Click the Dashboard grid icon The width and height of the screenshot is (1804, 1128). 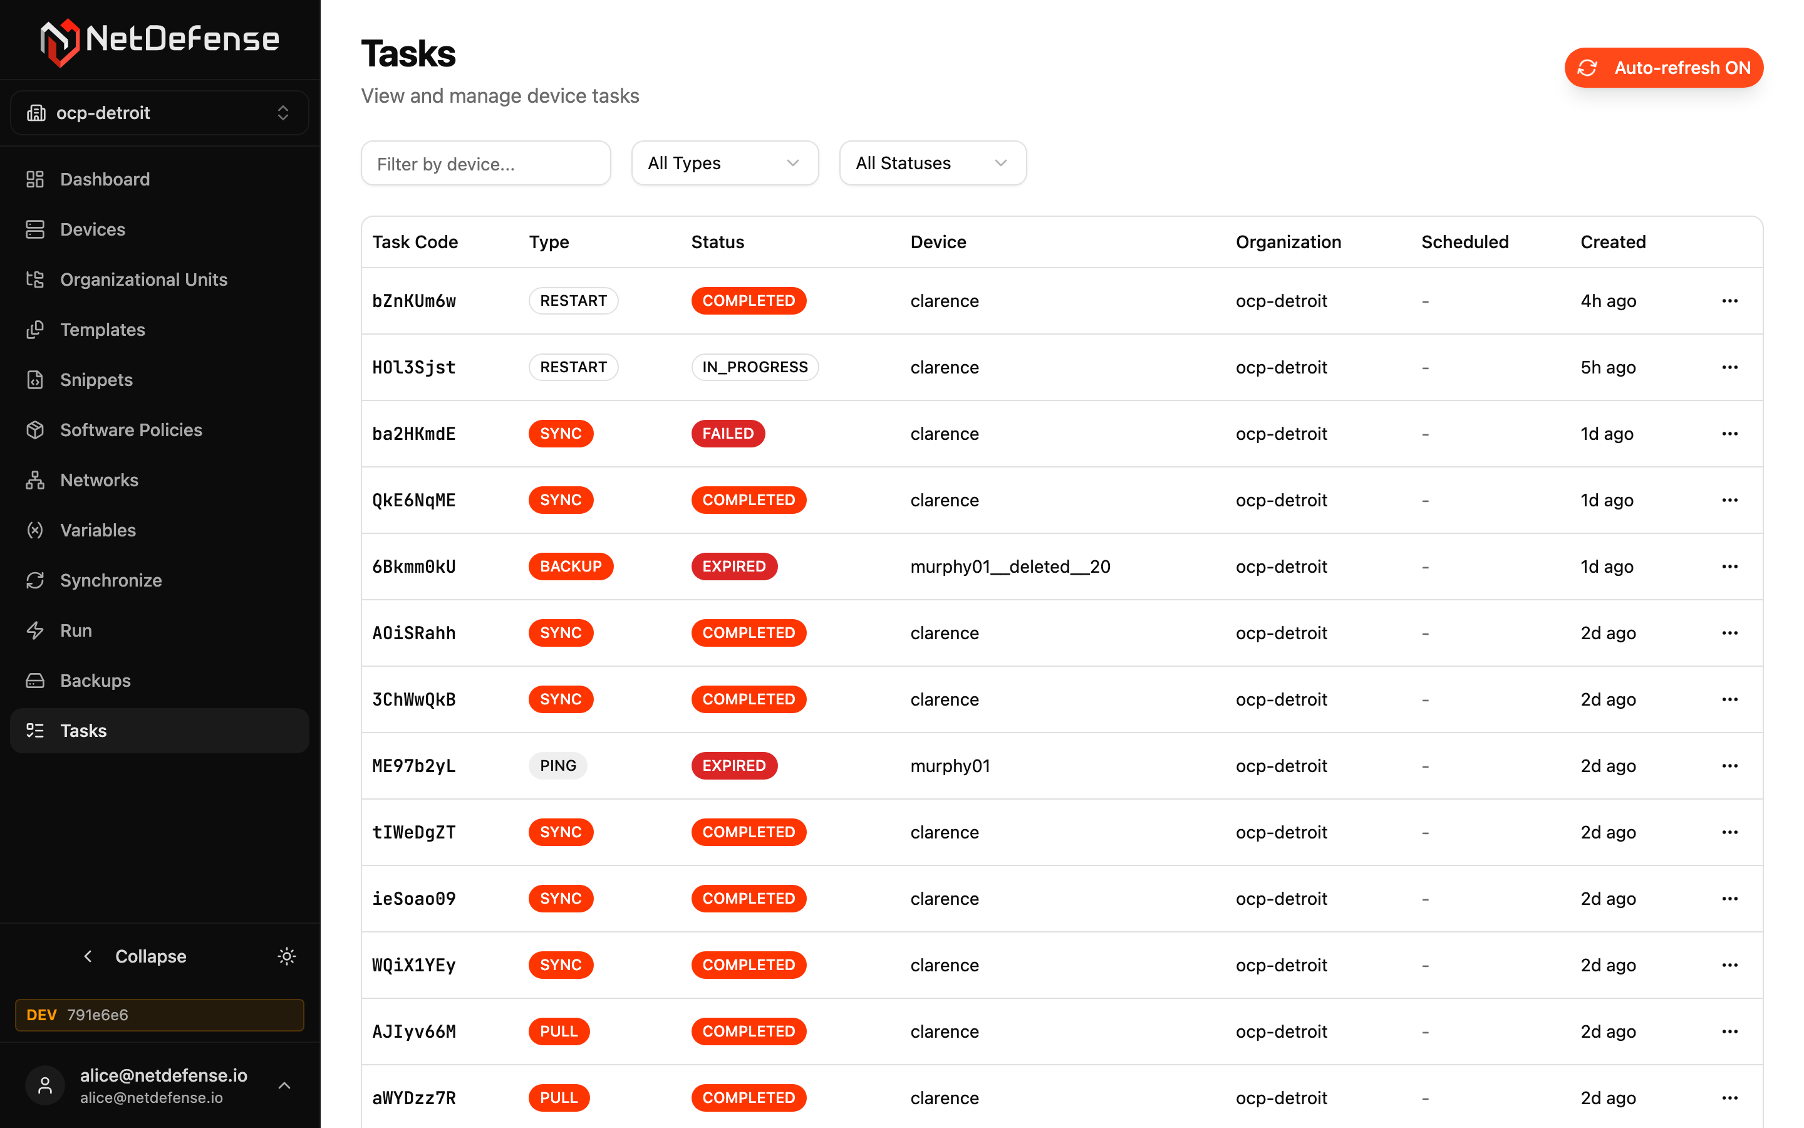click(35, 179)
